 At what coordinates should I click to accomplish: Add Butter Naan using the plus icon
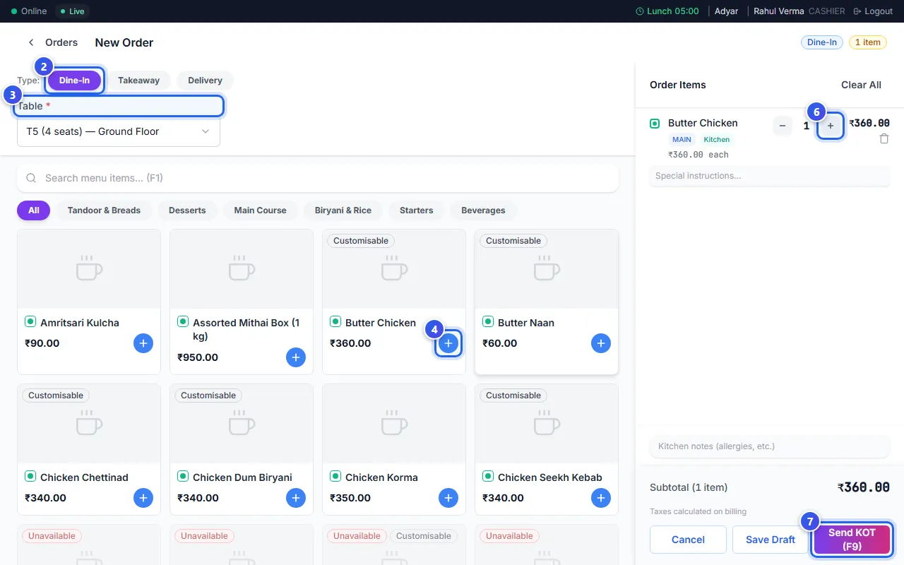(x=601, y=344)
